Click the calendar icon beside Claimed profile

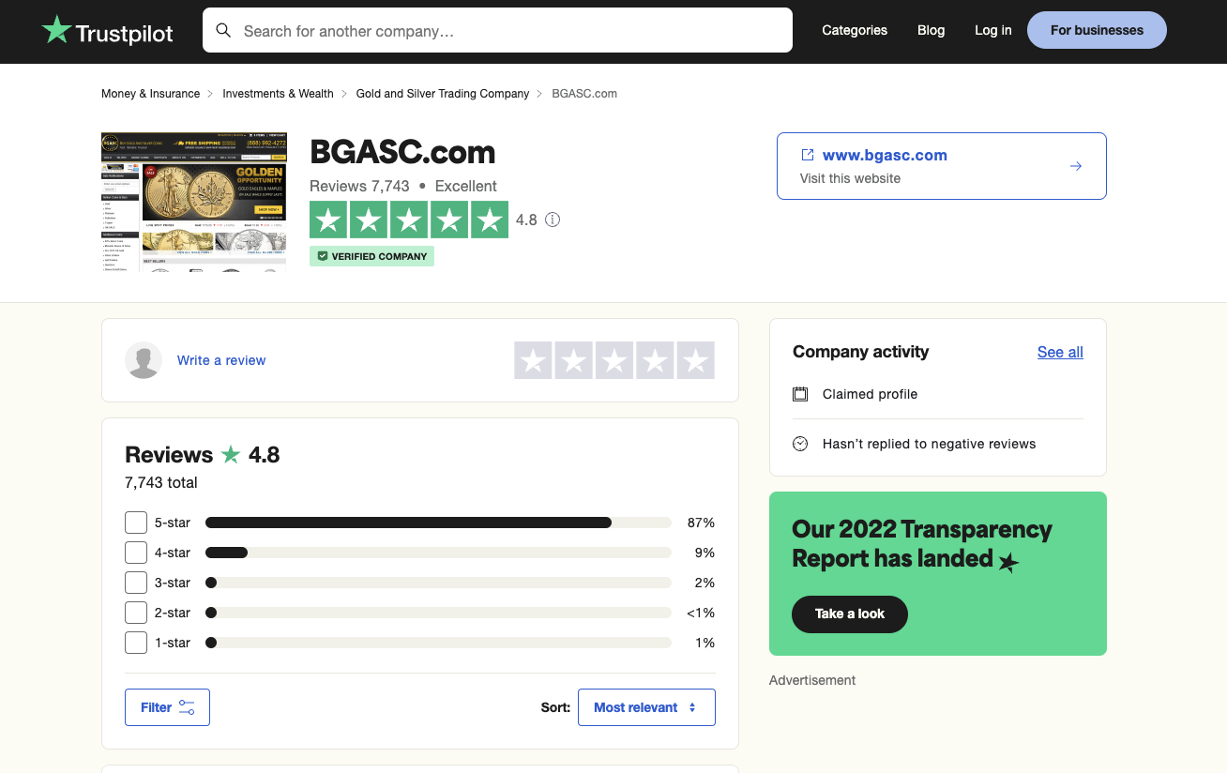click(800, 394)
